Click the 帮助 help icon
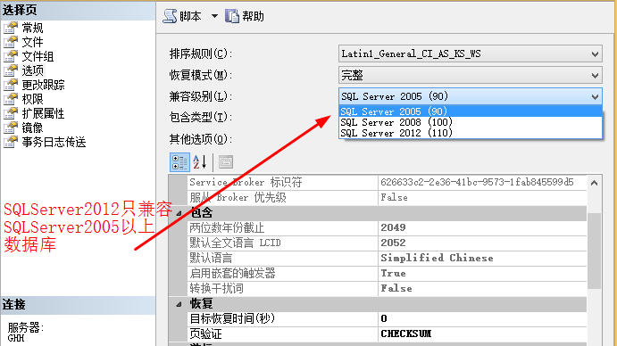This screenshot has width=617, height=346. click(x=232, y=16)
